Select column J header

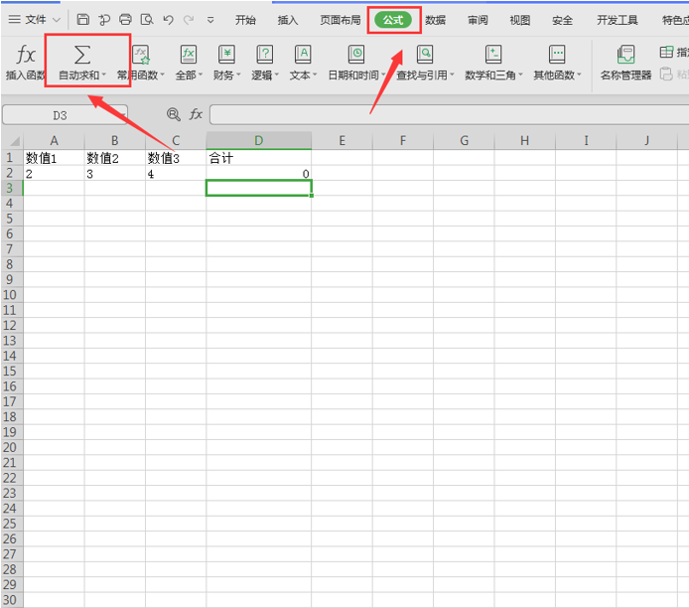(x=647, y=141)
